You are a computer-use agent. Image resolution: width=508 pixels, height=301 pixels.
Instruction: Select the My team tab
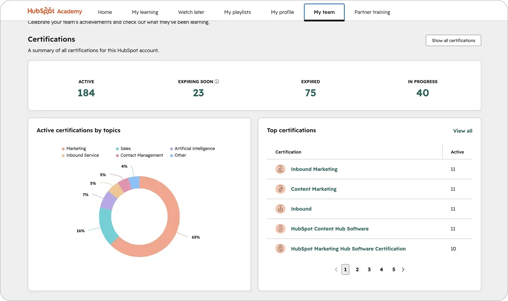(x=324, y=12)
